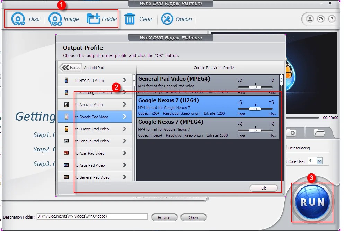The width and height of the screenshot is (345, 231).
Task: Confirm the profile with Ok button
Action: 264,188
